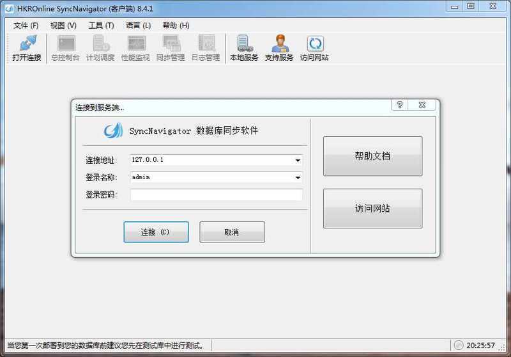Expand the 连接地址 dropdown arrow
Viewport: 511px width, 357px height.
(x=298, y=160)
